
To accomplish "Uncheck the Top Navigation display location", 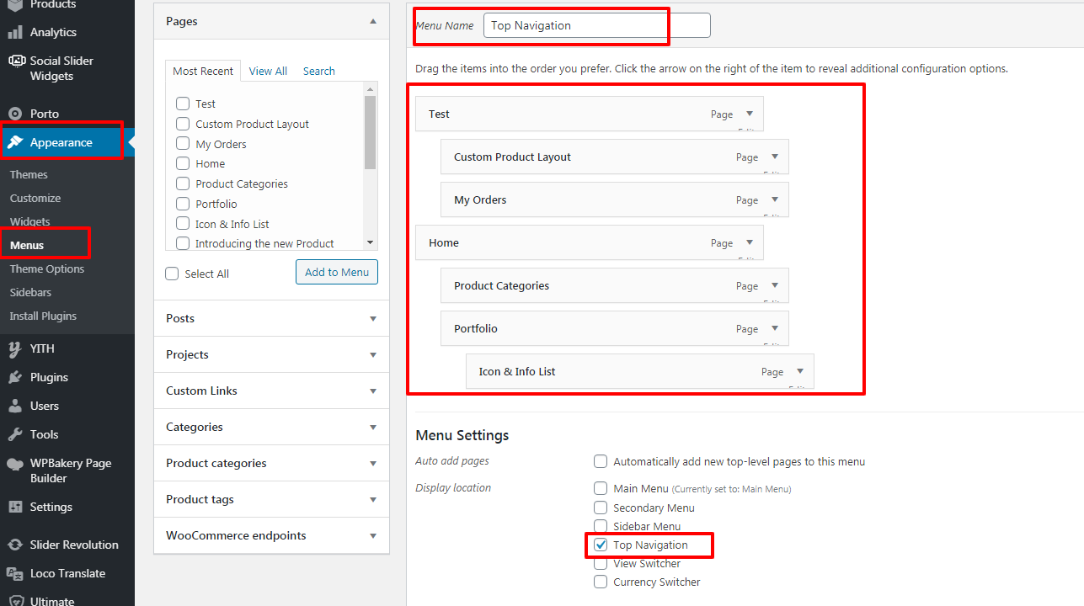I will 601,545.
